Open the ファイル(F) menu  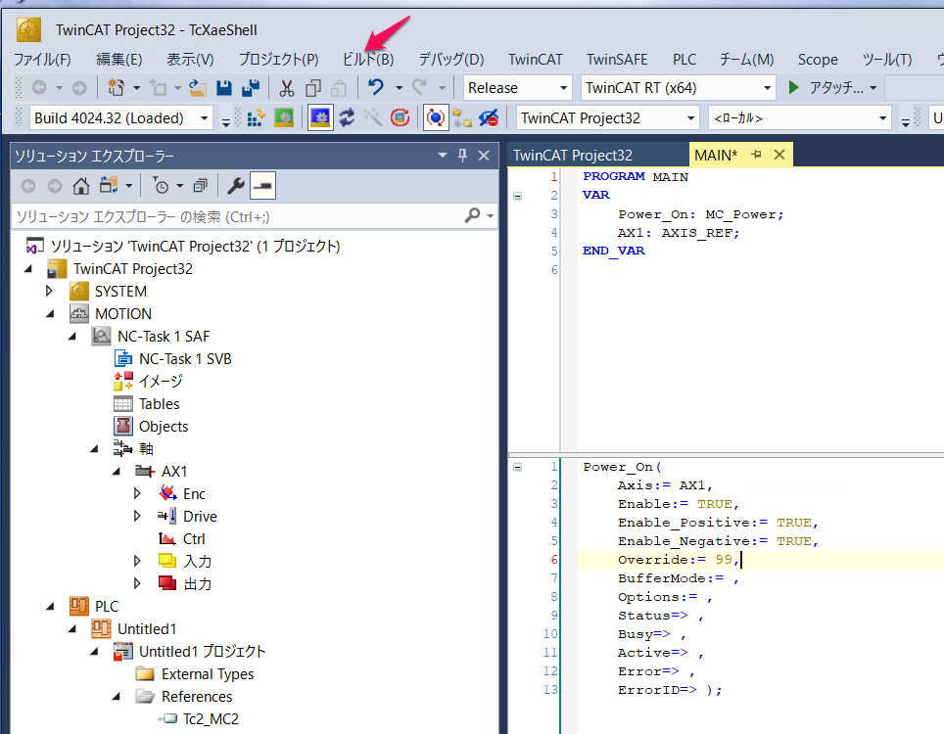pyautogui.click(x=42, y=60)
